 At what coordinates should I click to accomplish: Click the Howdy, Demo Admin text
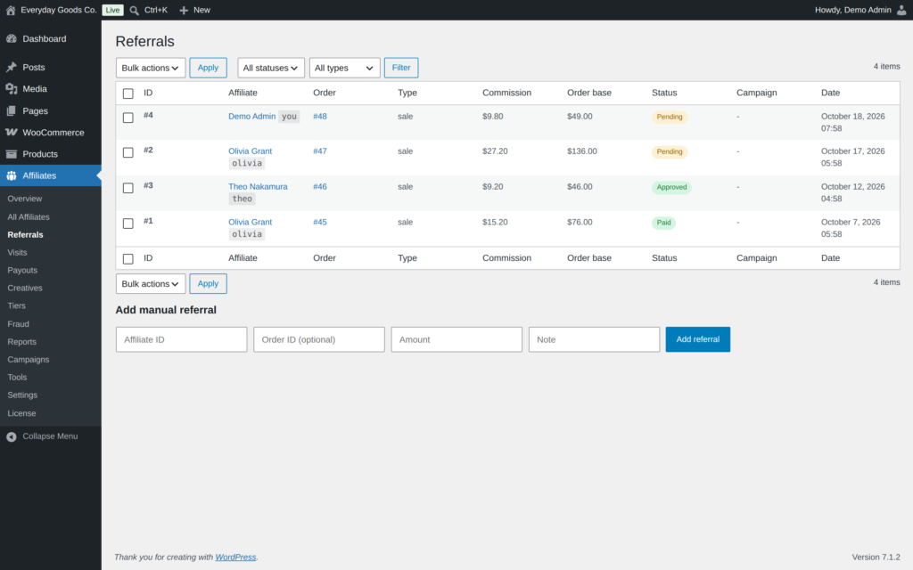tap(853, 10)
